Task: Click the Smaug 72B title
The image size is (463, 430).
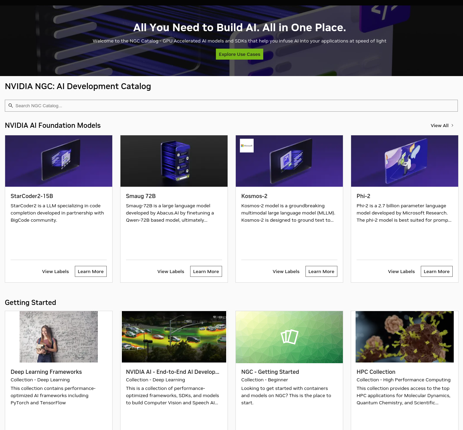Action: pos(141,196)
